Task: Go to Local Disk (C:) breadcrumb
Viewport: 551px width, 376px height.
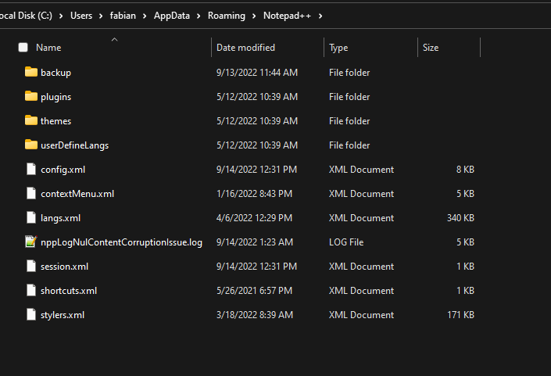Action: point(26,16)
